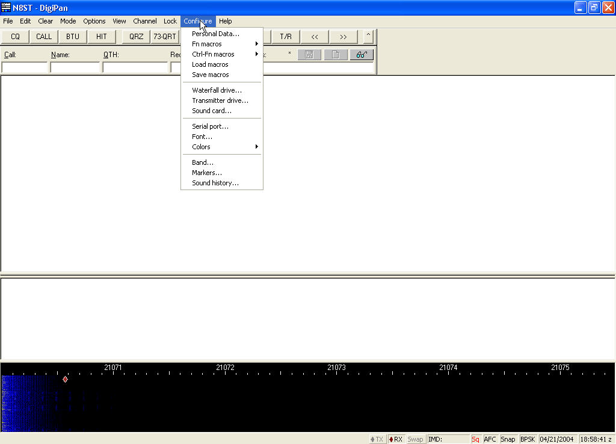Open the File menu
The width and height of the screenshot is (616, 444).
8,21
